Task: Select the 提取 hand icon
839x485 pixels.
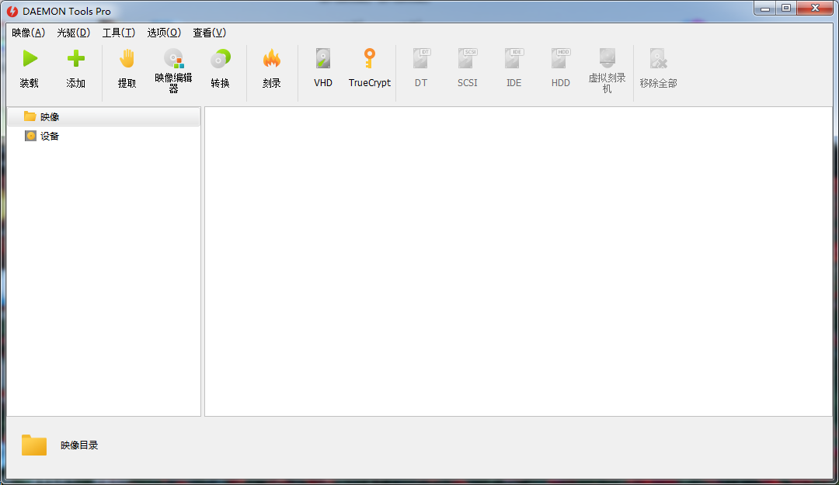Action: point(127,58)
